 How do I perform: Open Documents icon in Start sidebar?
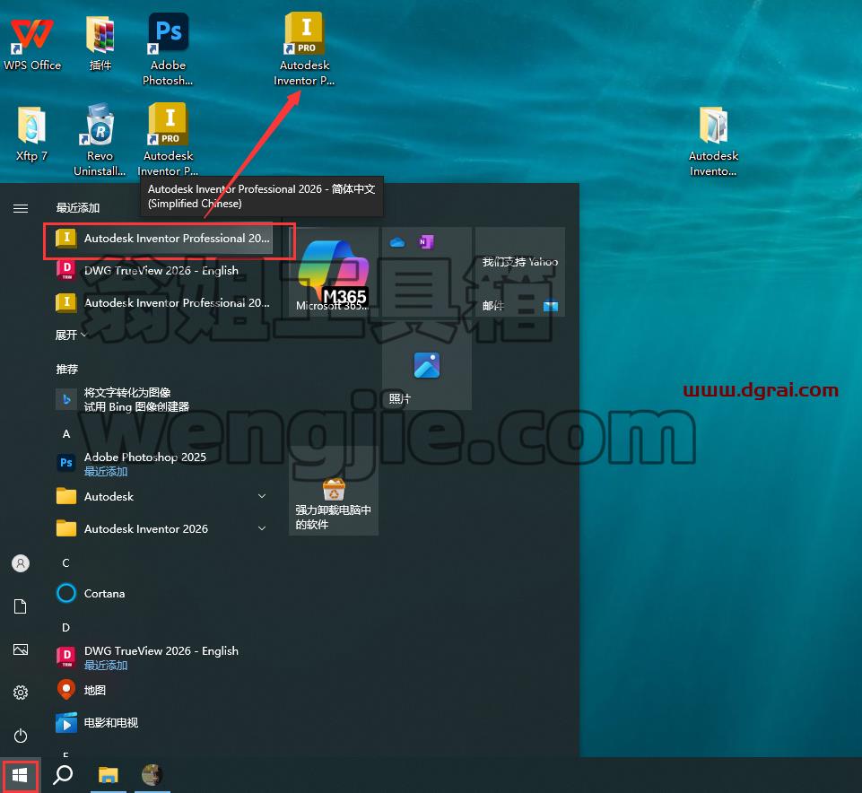tap(21, 606)
